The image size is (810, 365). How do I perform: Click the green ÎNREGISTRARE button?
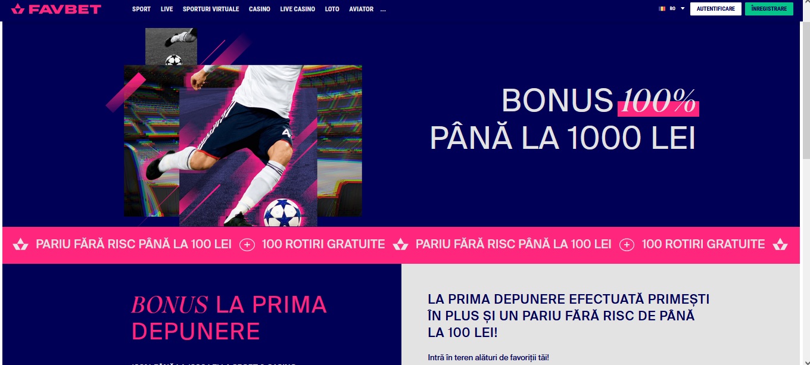(x=769, y=9)
